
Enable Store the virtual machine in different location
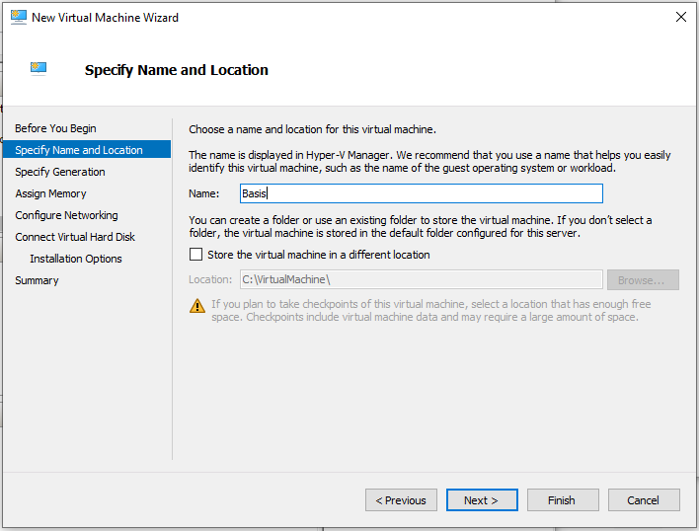coord(195,255)
